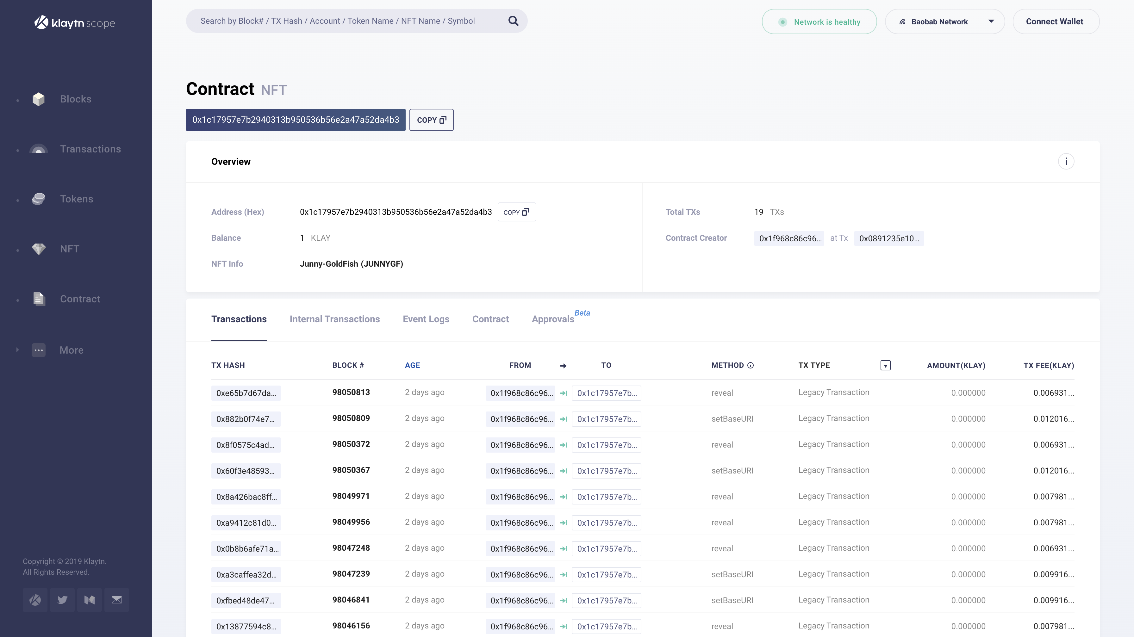Click the Connect Wallet button

tap(1055, 22)
